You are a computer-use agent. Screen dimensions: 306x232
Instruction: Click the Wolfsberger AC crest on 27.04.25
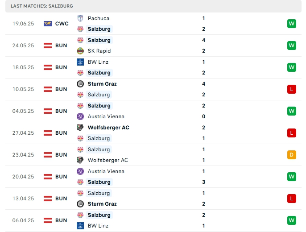[x=80, y=128]
